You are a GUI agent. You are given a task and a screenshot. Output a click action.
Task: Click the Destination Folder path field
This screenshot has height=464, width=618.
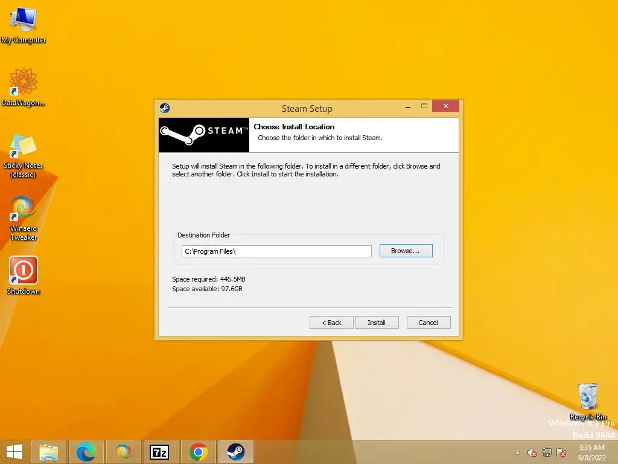(276, 251)
